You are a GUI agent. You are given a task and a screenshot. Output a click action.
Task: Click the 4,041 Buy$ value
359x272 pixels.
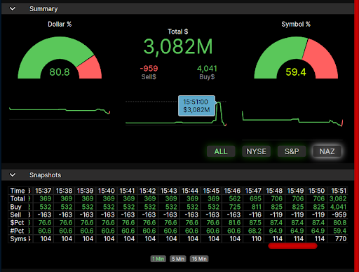[x=207, y=68]
